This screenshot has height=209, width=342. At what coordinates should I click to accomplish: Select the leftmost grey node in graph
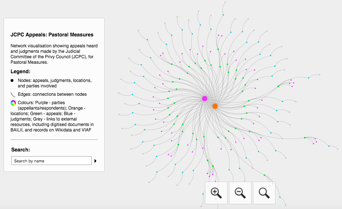coord(119,93)
